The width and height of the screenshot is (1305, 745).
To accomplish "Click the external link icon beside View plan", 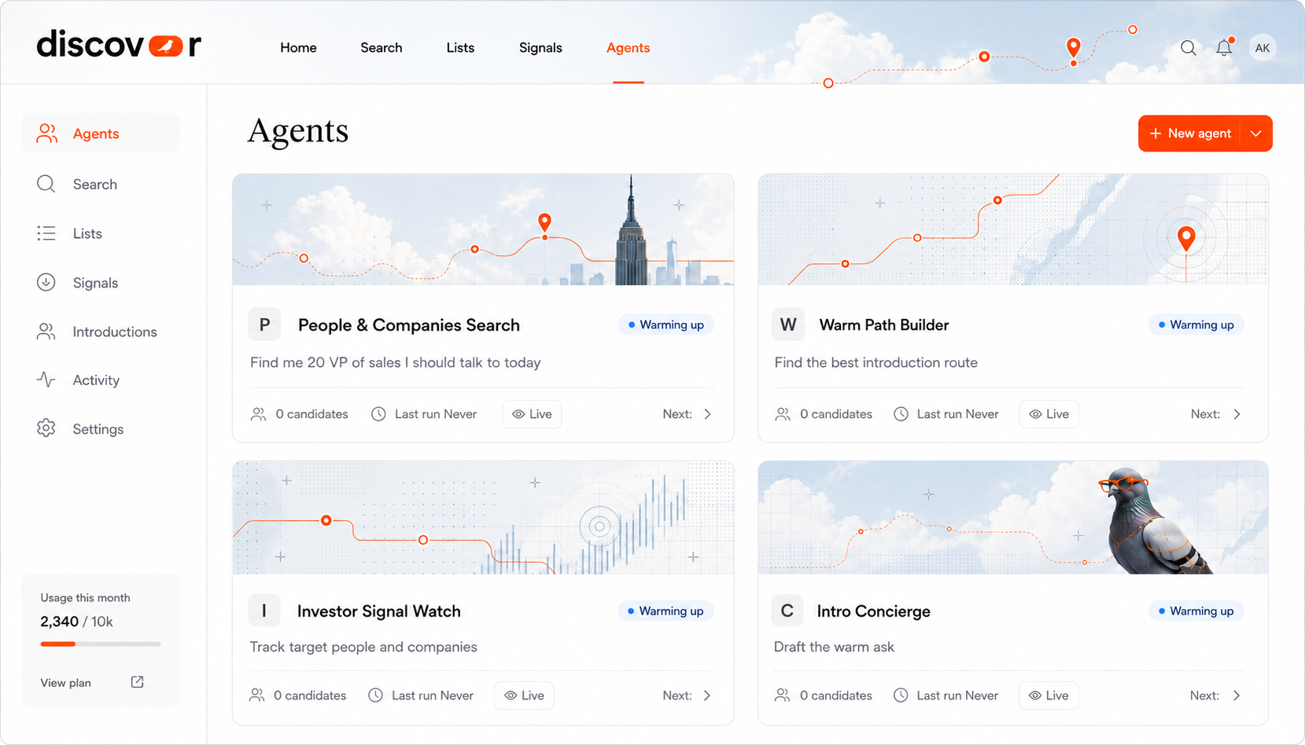I will [137, 682].
